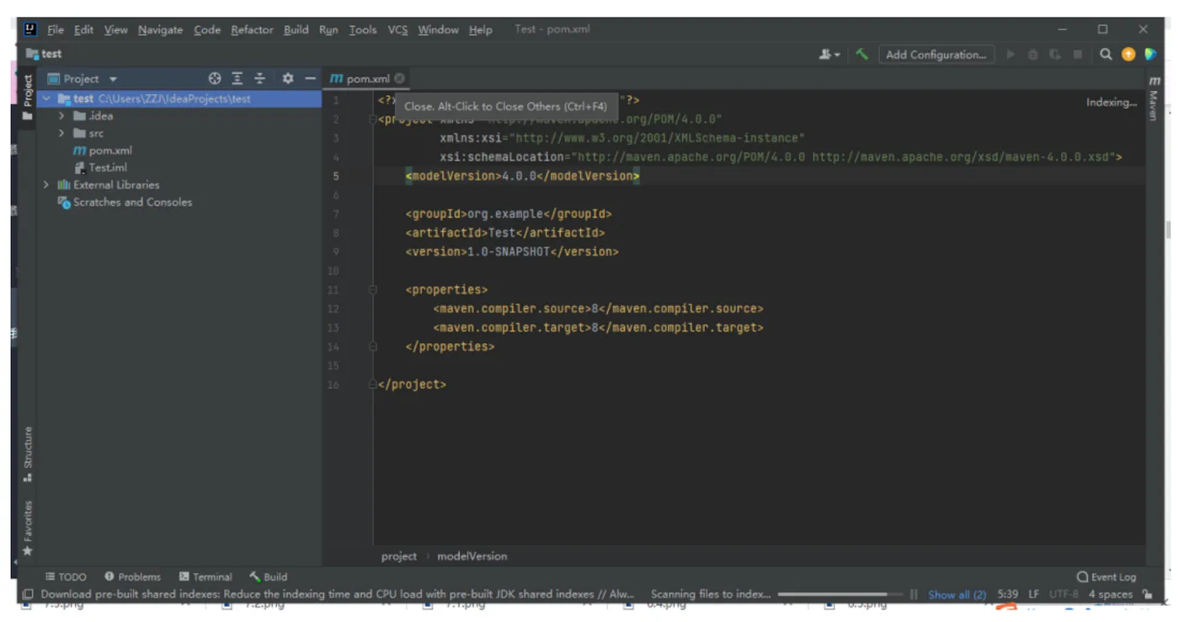Open the Project panel gear options
The image size is (1179, 622).
click(287, 78)
